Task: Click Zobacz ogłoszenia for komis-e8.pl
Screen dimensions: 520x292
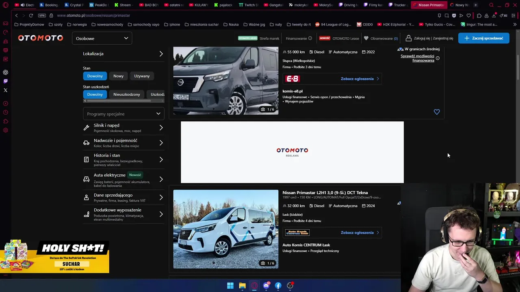Action: tap(360, 79)
